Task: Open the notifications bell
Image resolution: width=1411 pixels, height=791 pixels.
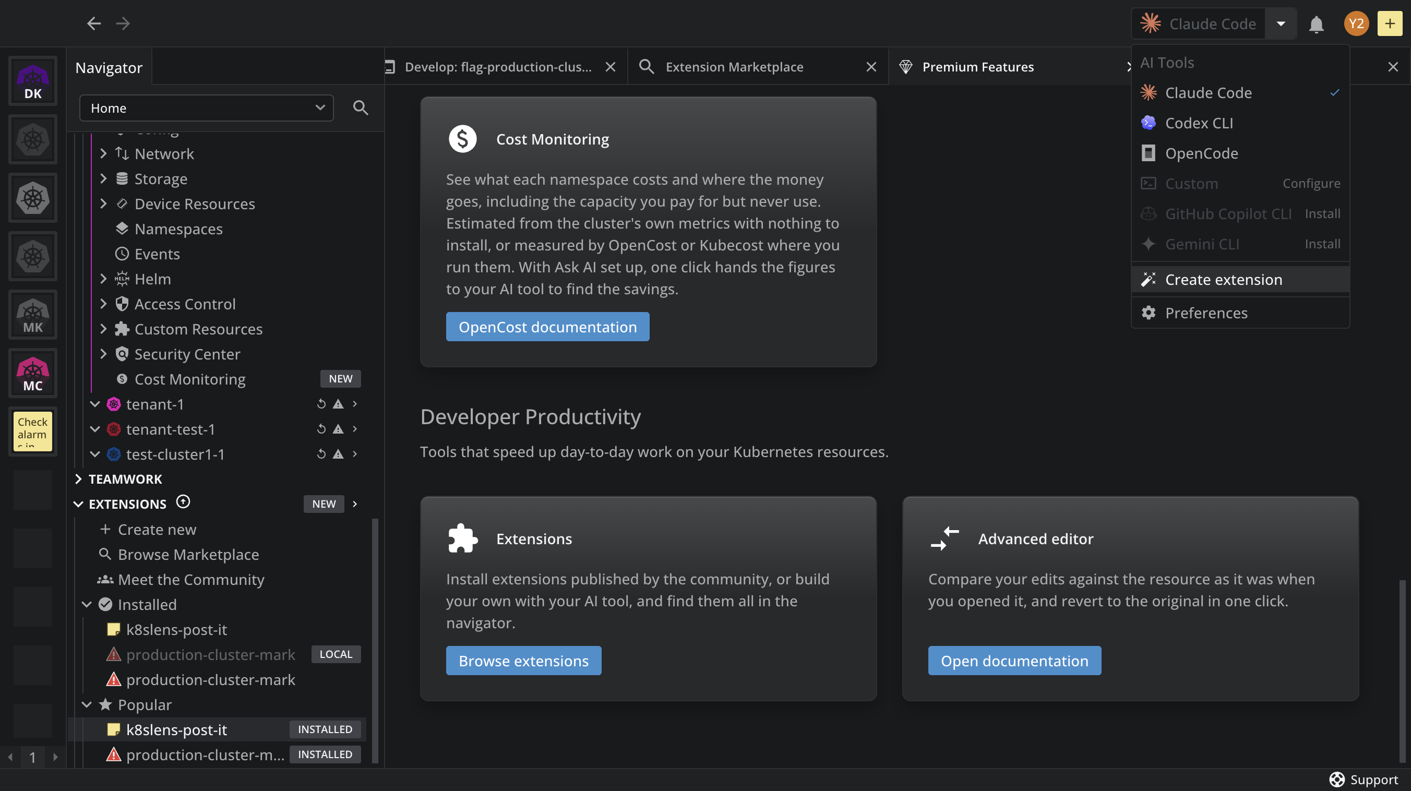Action: 1316,24
